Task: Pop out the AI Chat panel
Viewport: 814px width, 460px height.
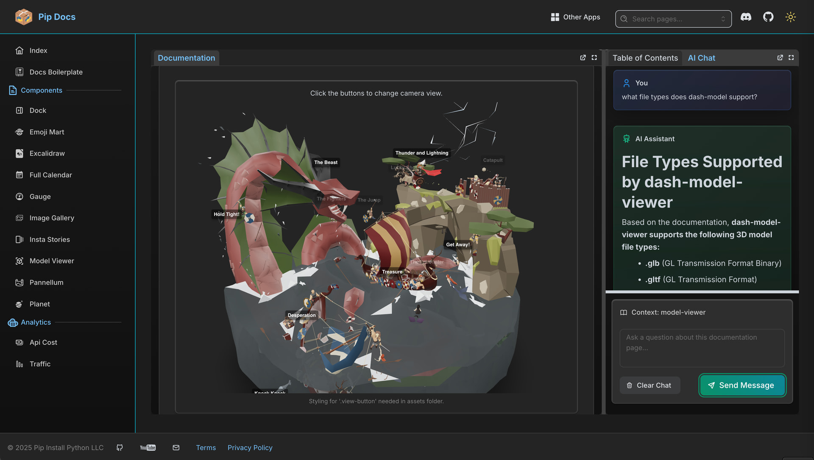Action: (780, 58)
